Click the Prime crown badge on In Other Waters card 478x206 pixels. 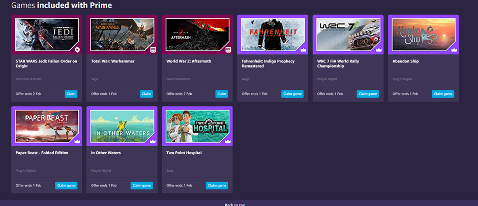pos(153,142)
